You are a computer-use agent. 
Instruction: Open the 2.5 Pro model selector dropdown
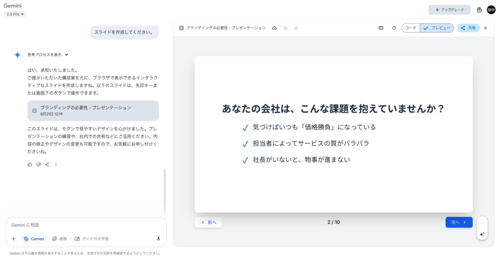[15, 14]
